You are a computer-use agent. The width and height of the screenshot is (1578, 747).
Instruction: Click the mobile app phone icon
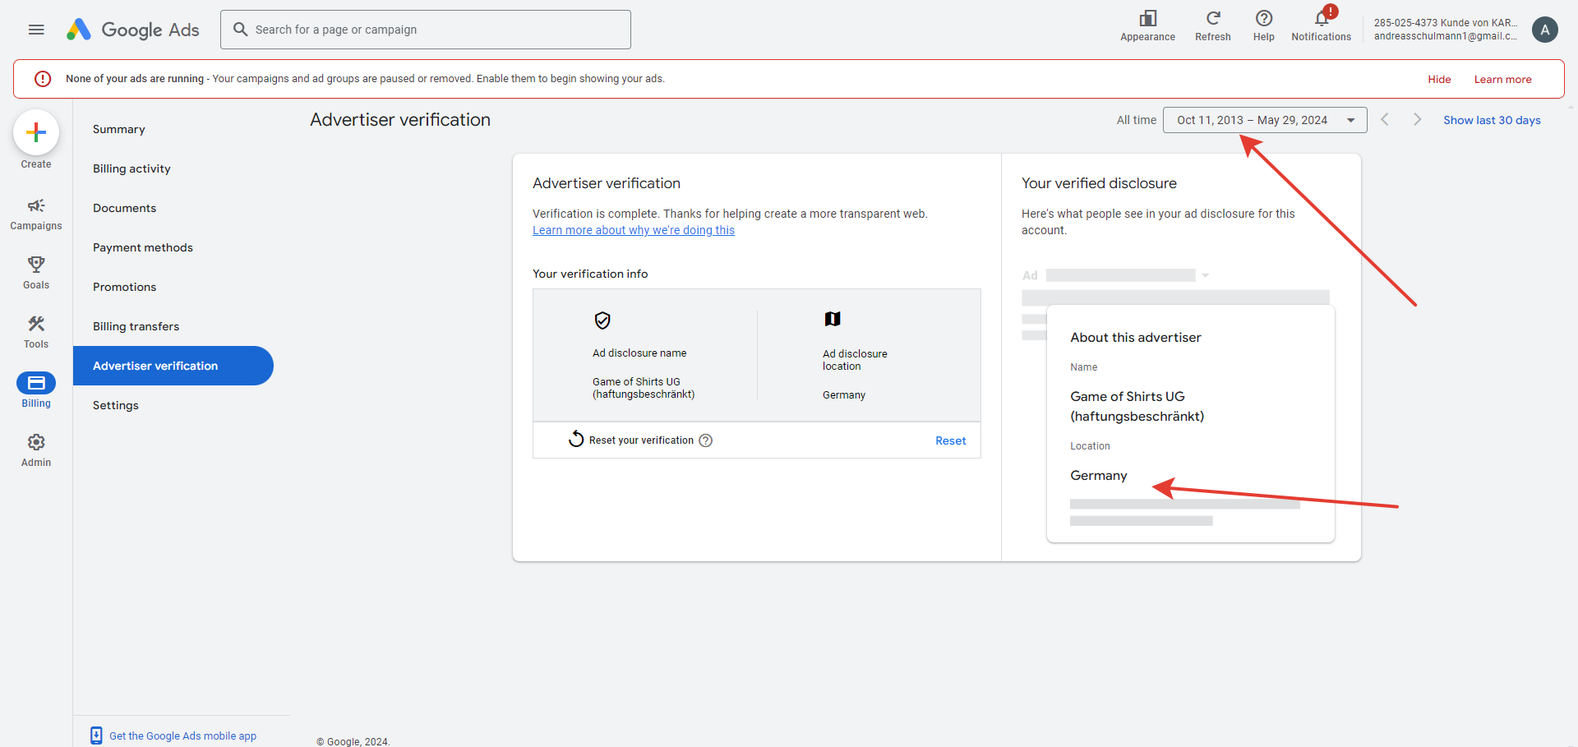point(96,735)
